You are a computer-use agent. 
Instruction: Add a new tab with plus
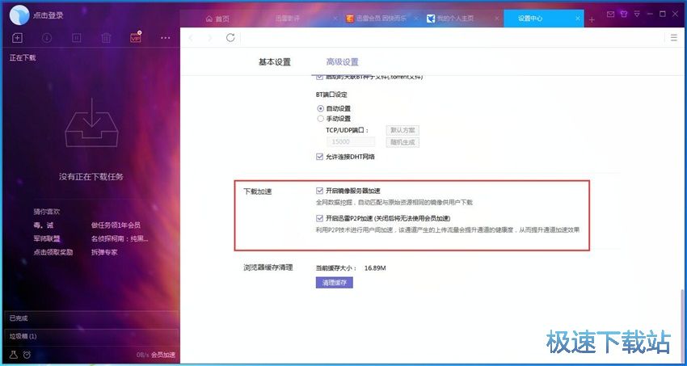tap(592, 19)
